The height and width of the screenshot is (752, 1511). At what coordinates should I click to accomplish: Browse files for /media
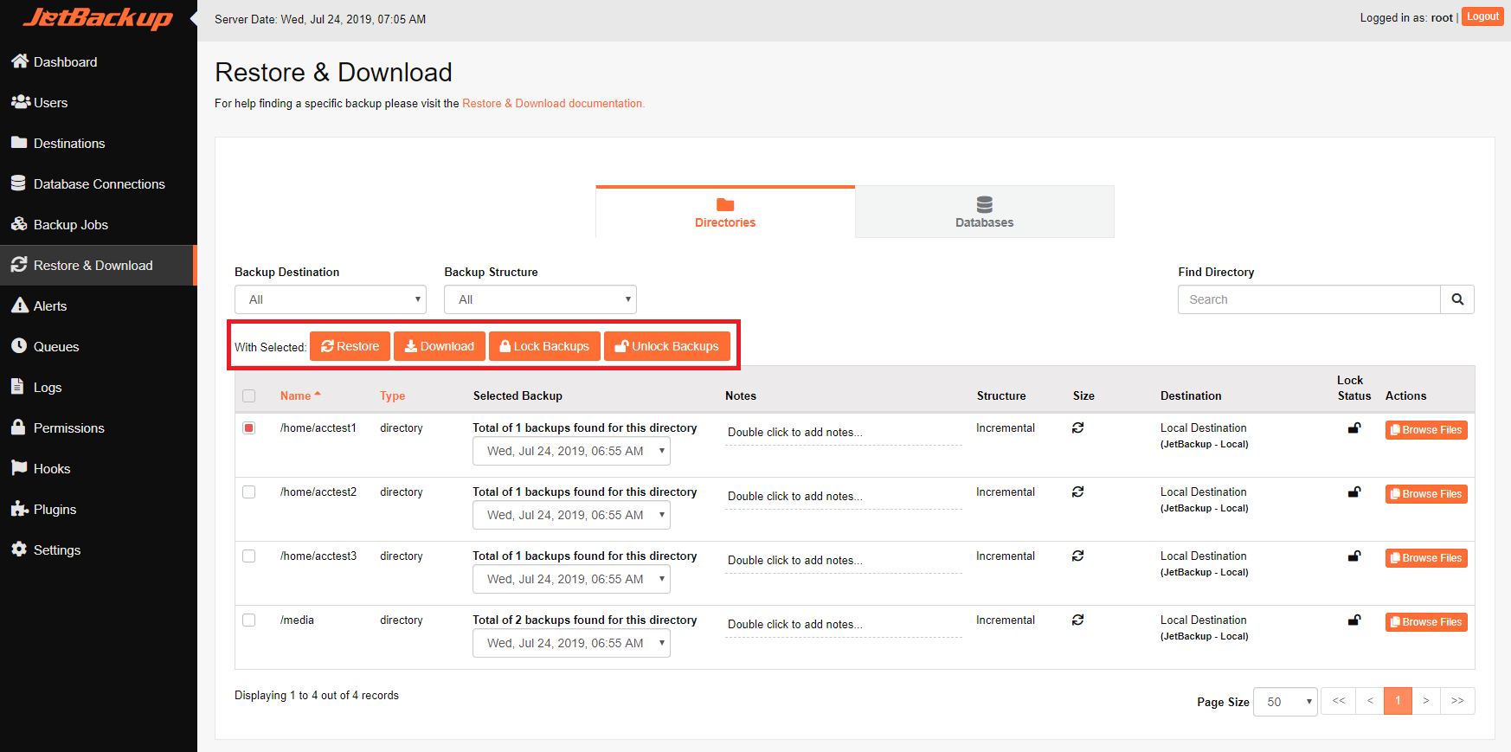[1426, 622]
